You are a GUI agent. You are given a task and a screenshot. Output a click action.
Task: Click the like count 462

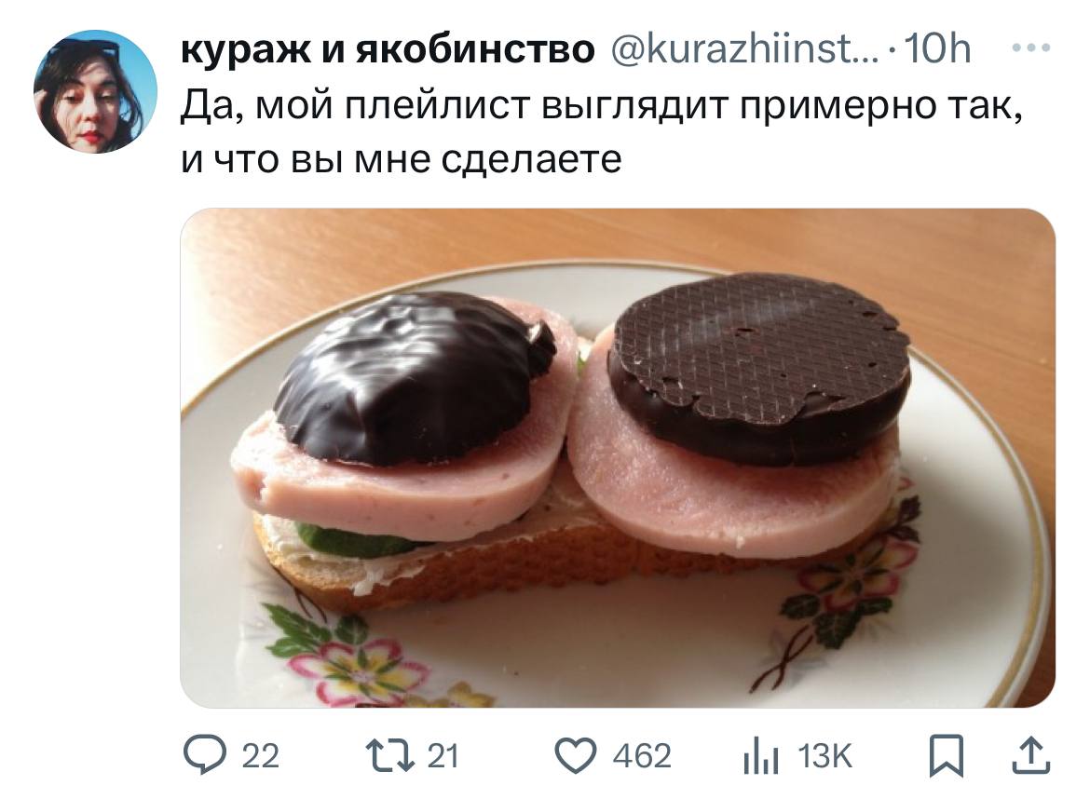pyautogui.click(x=642, y=756)
